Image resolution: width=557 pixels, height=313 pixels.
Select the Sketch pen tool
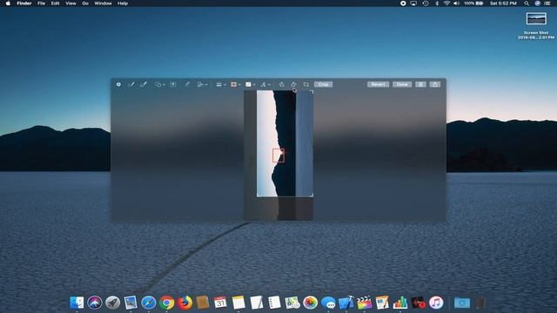click(x=131, y=84)
